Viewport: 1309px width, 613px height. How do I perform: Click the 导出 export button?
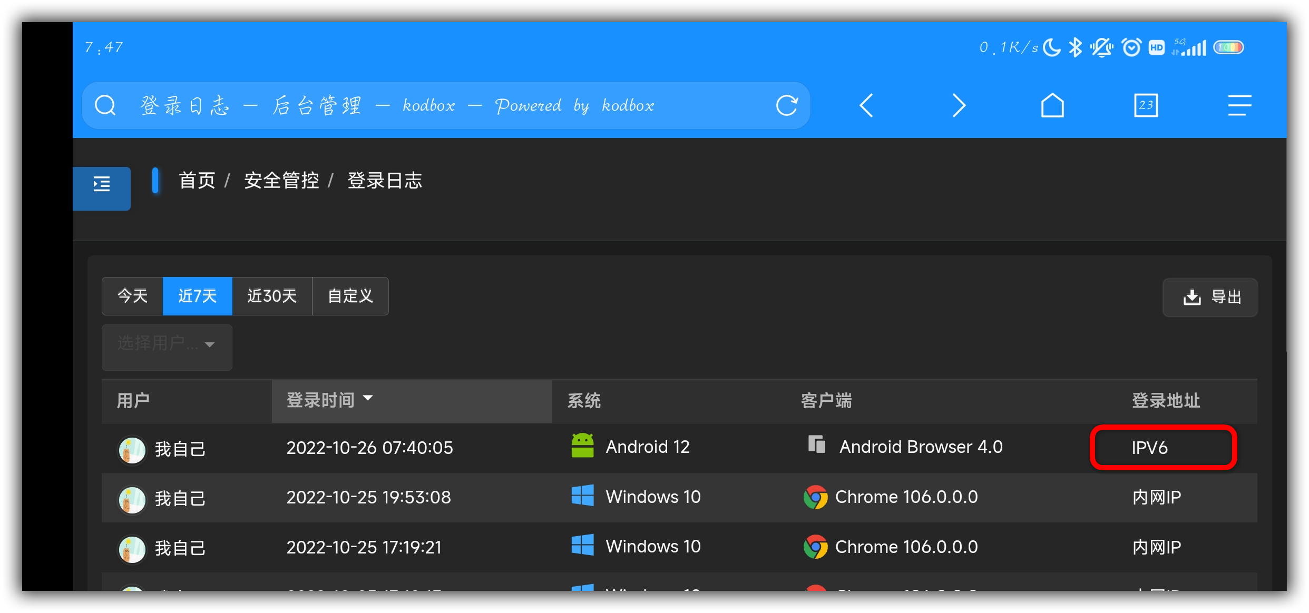1210,297
